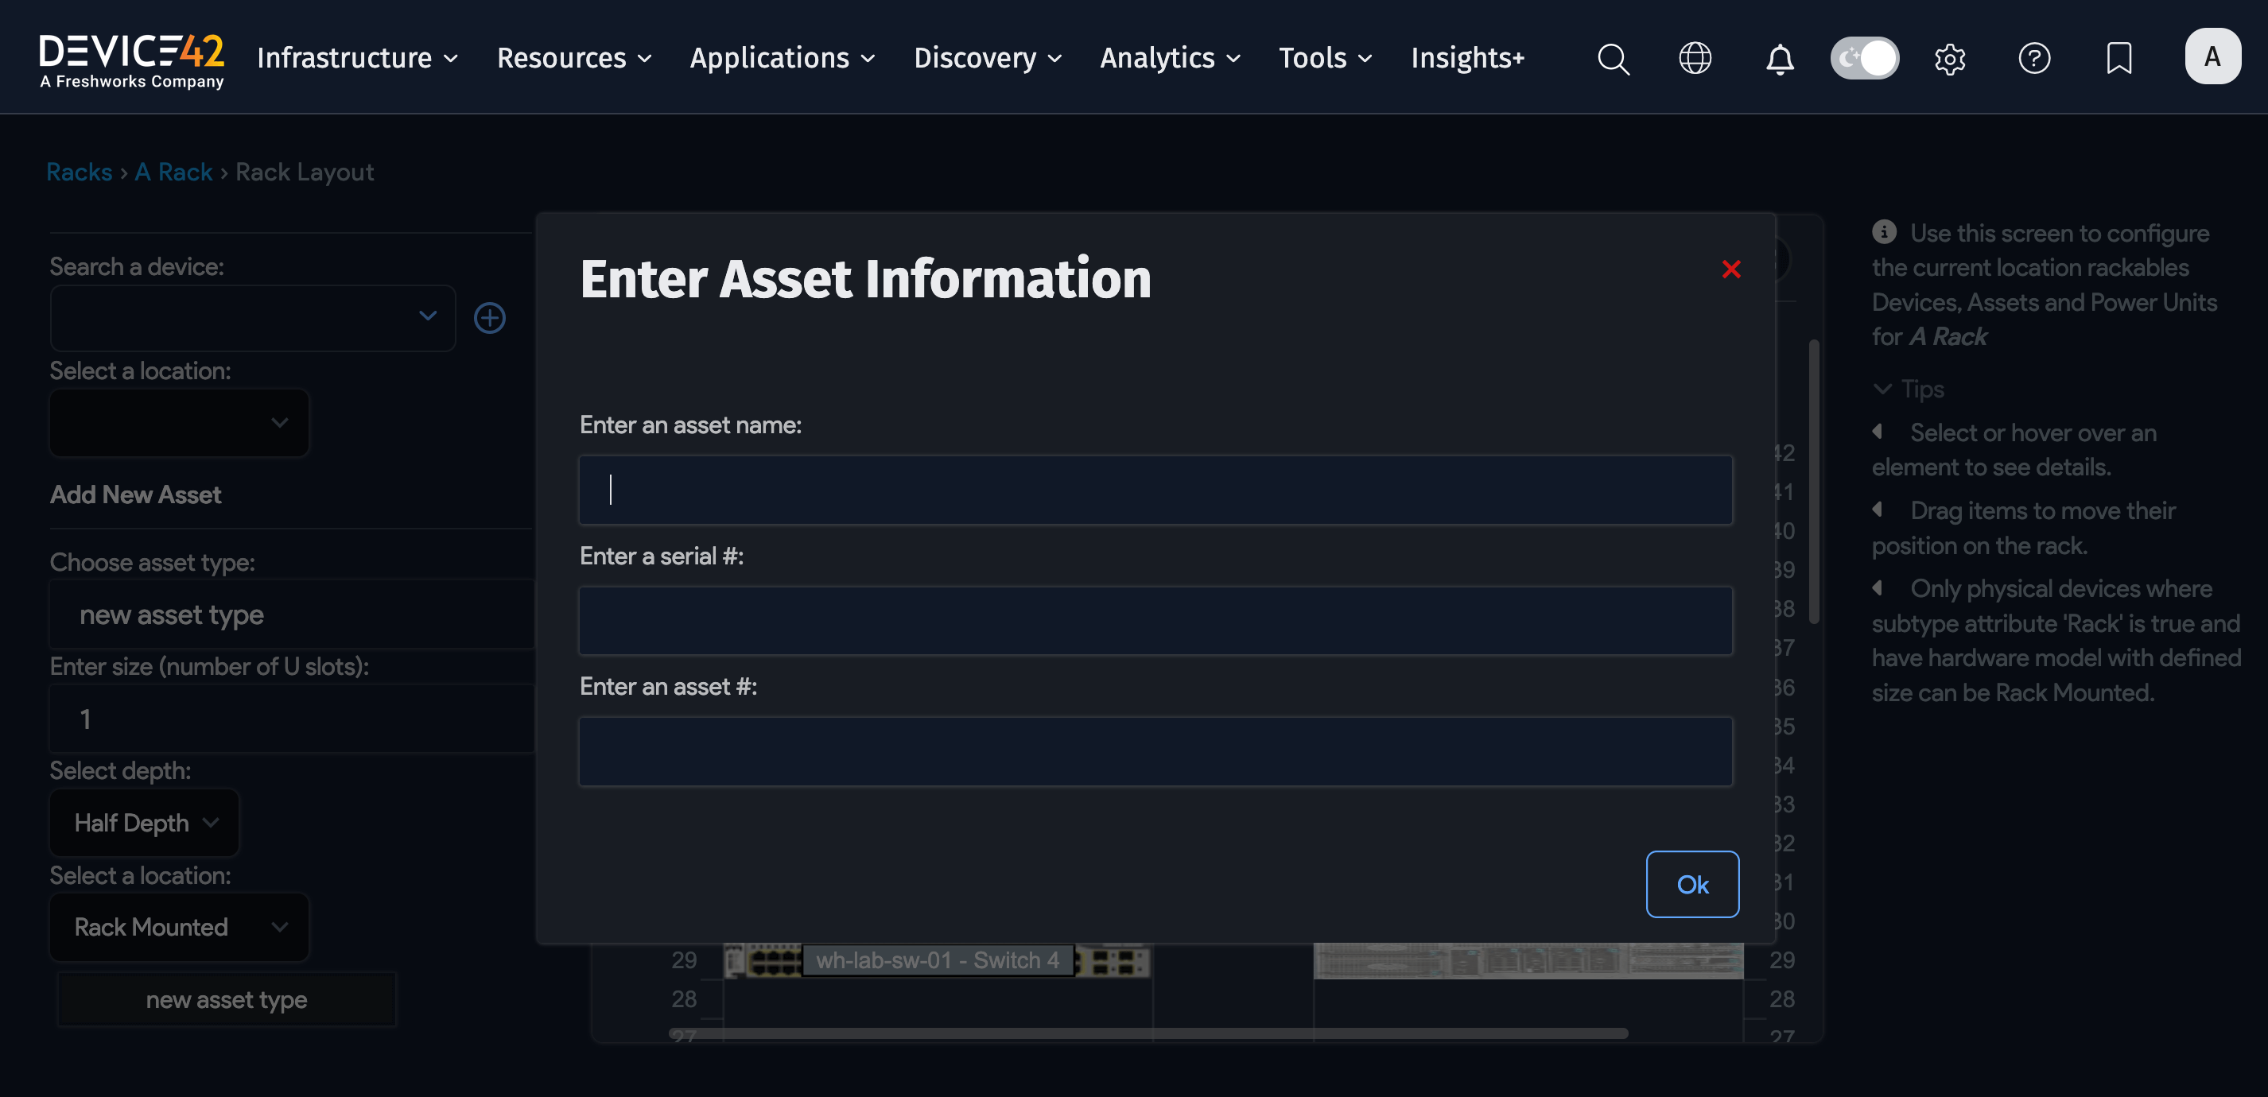The height and width of the screenshot is (1097, 2268).
Task: Expand the Analytics dropdown menu
Action: [x=1169, y=58]
